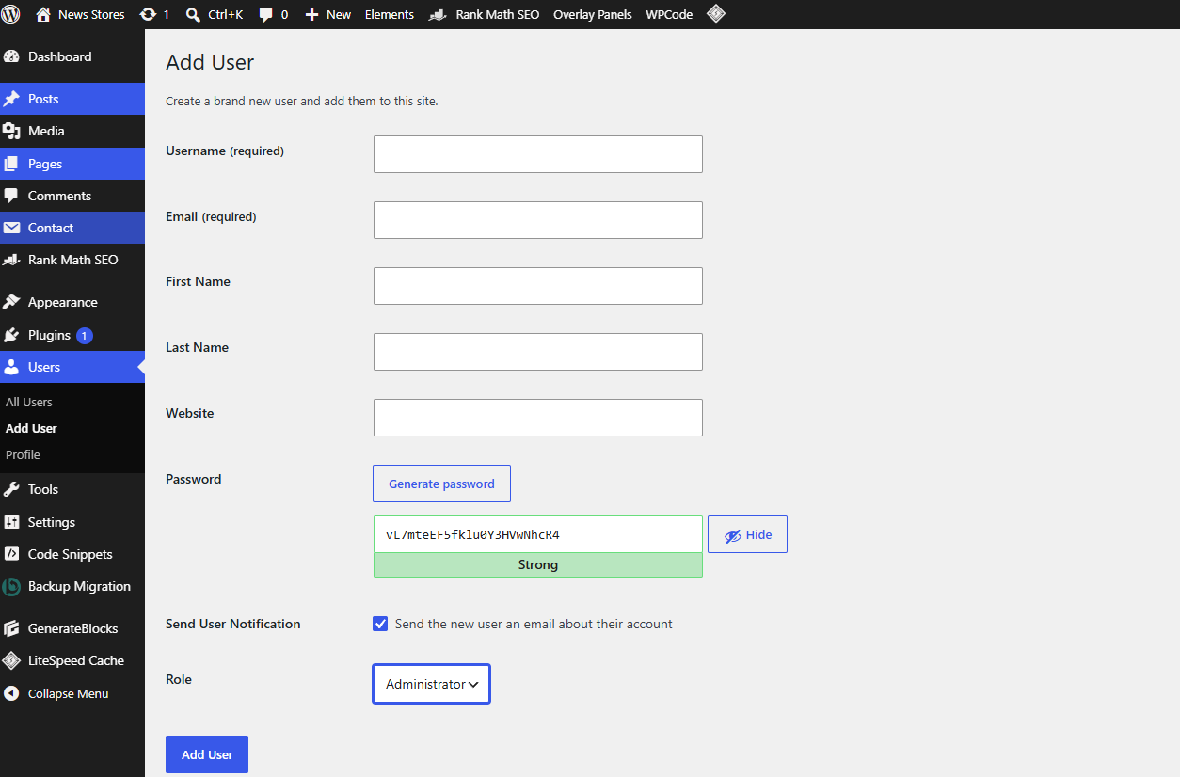Viewport: 1180px width, 777px height.
Task: Click the Dashboard gauge icon
Action: [11, 56]
